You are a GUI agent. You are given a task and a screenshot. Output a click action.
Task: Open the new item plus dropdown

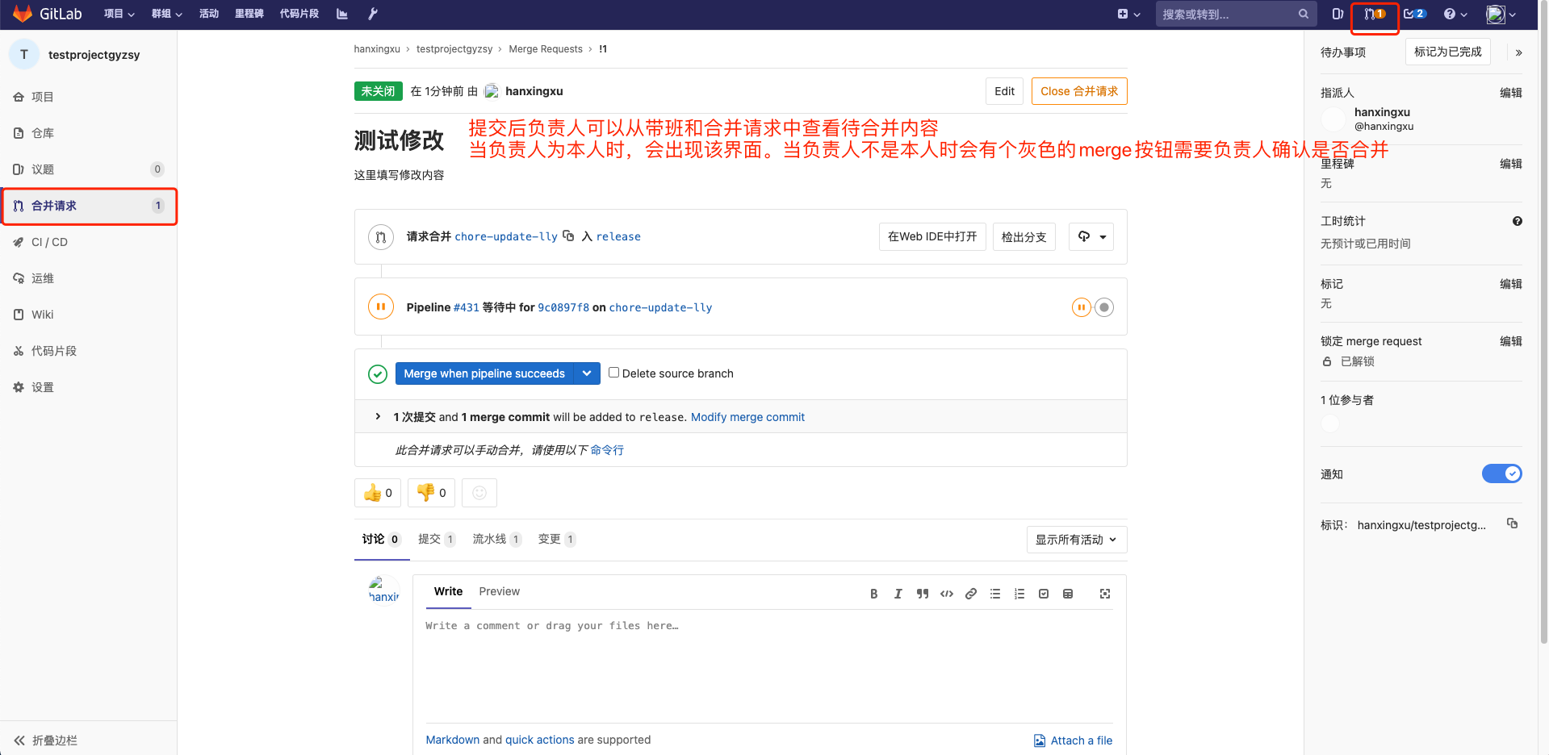tap(1128, 14)
